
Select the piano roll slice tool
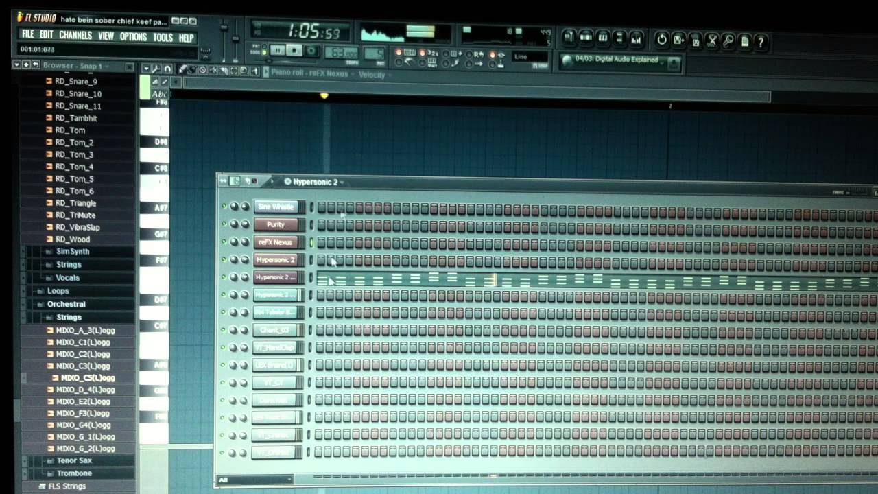pyautogui.click(x=224, y=71)
